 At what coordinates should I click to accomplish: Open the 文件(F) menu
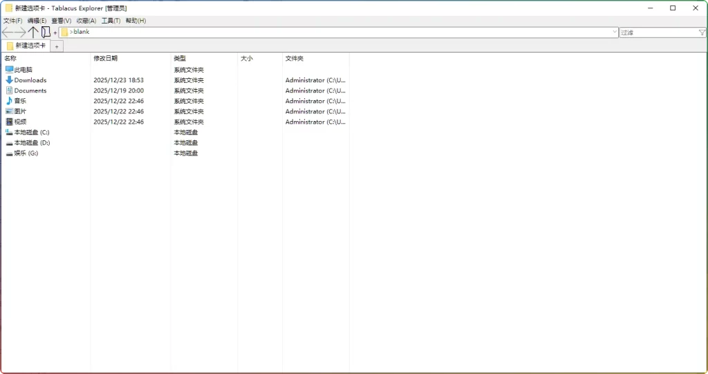pyautogui.click(x=12, y=21)
